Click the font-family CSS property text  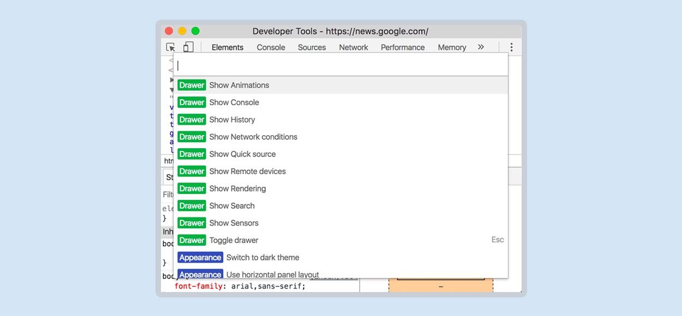(198, 286)
